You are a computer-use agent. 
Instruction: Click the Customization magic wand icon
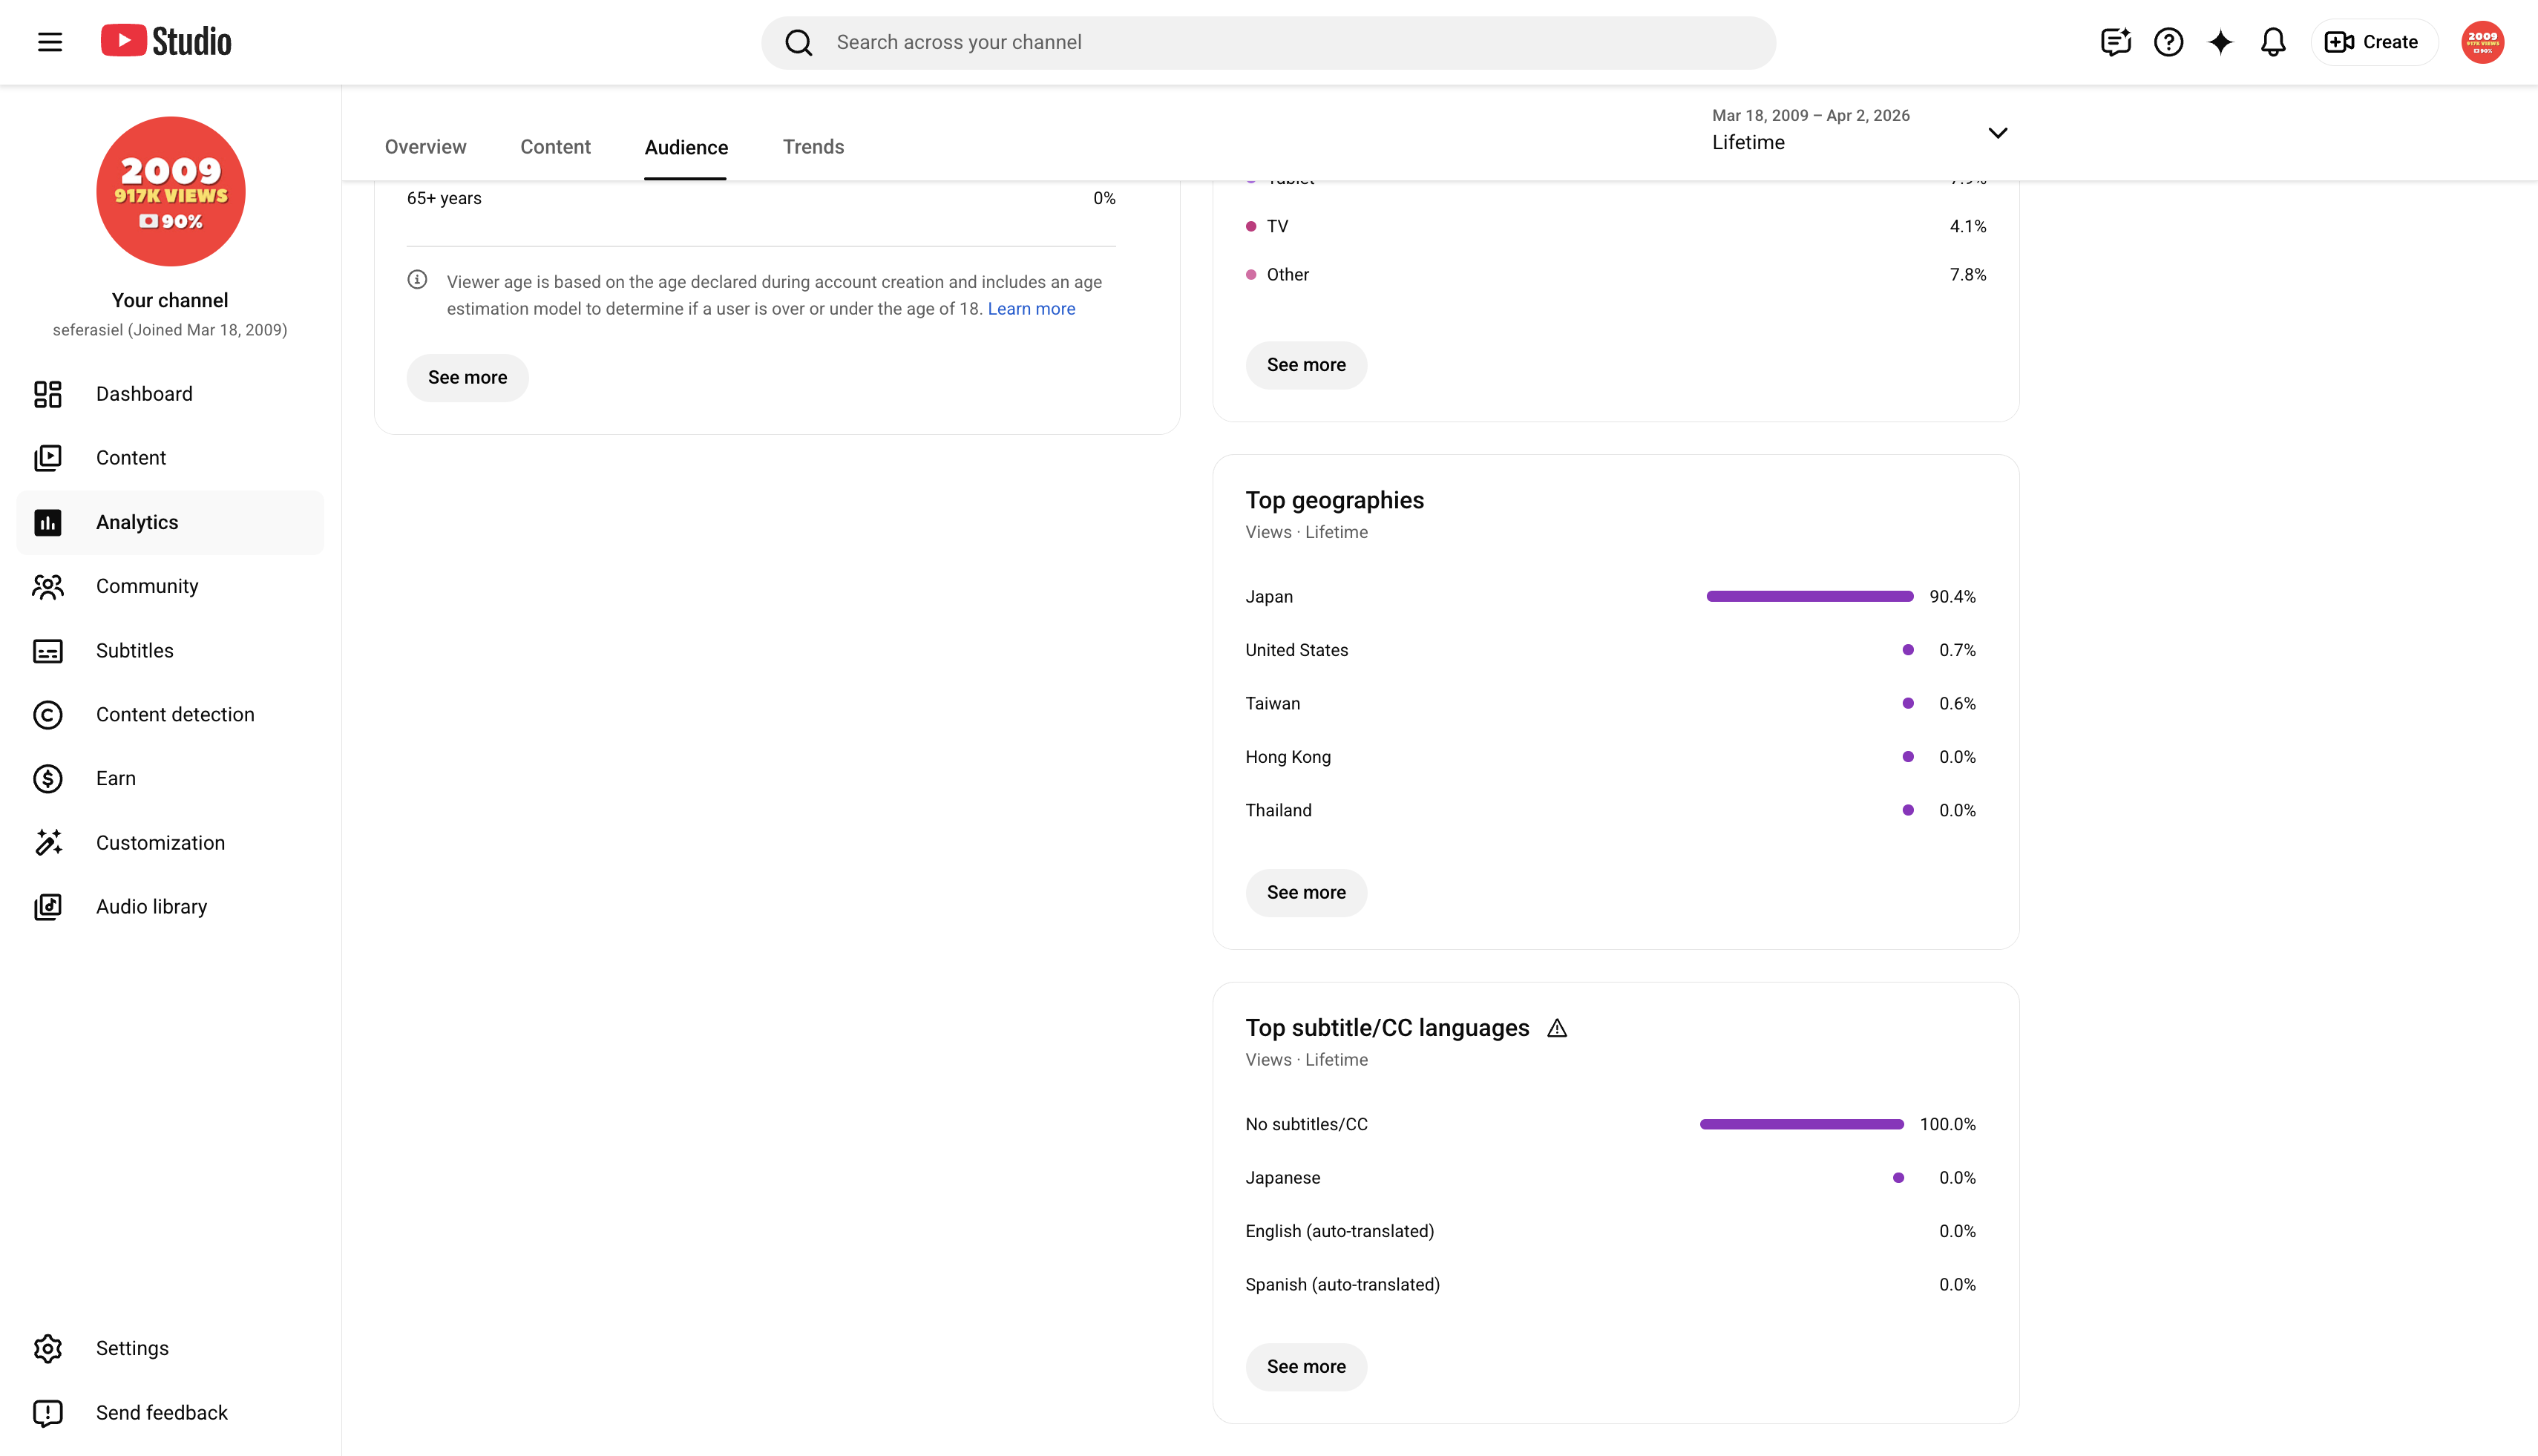48,843
